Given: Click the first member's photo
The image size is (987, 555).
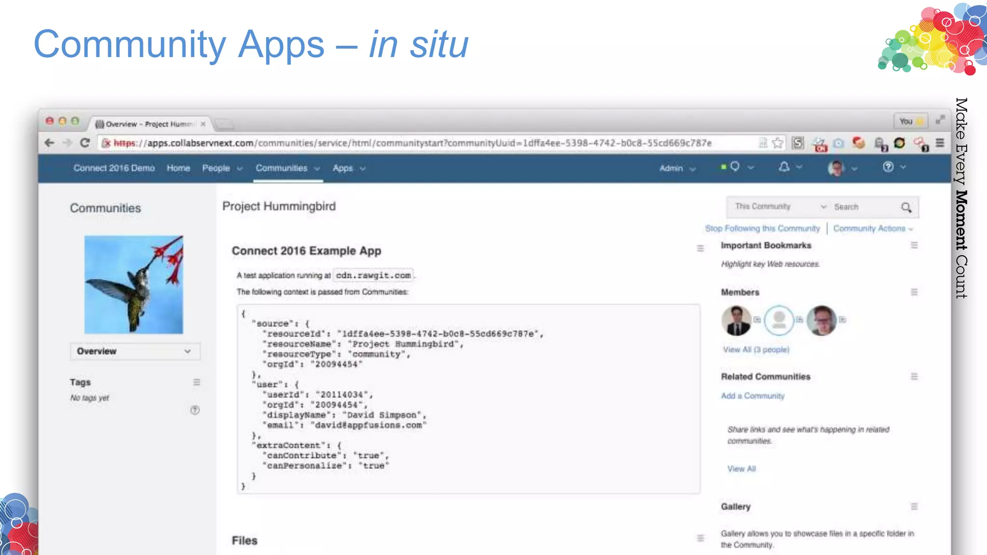Looking at the screenshot, I should point(736,320).
